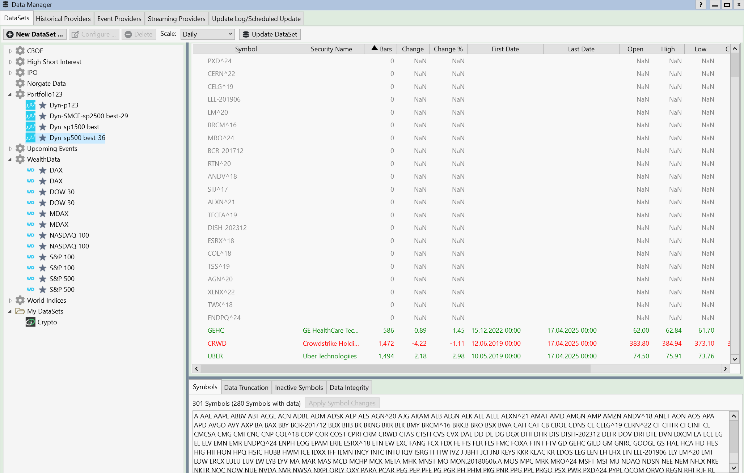Click the chart icon for Dyn-sp1500 best
The width and height of the screenshot is (744, 473).
tap(30, 127)
